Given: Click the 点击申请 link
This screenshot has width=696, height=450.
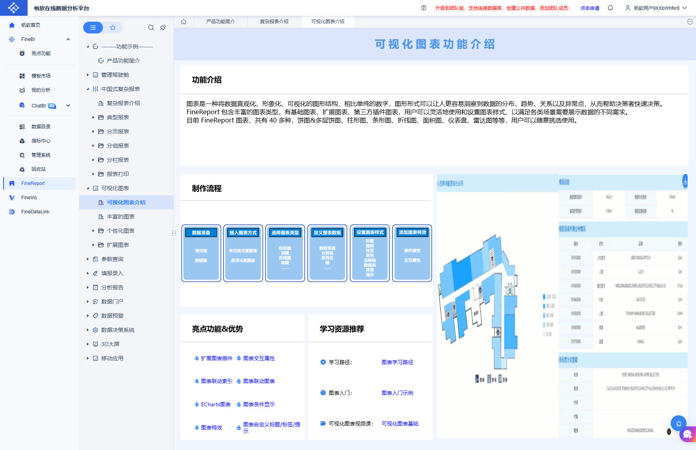Looking at the screenshot, I should coord(590,8).
